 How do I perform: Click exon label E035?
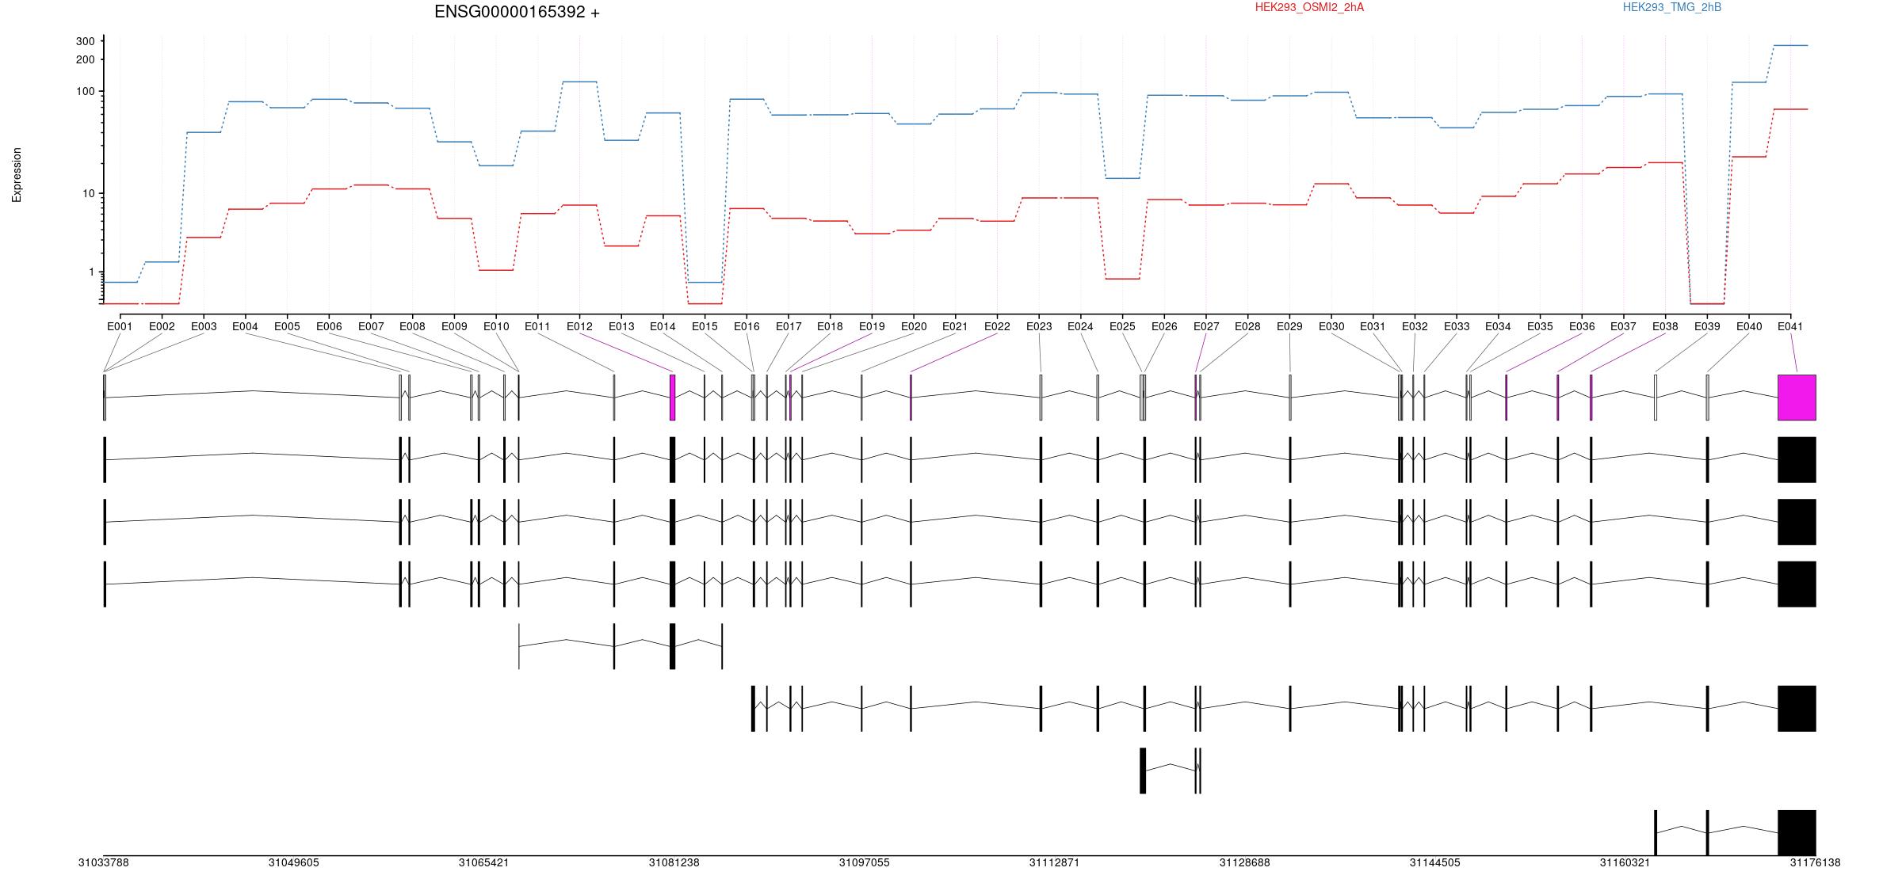click(1540, 326)
